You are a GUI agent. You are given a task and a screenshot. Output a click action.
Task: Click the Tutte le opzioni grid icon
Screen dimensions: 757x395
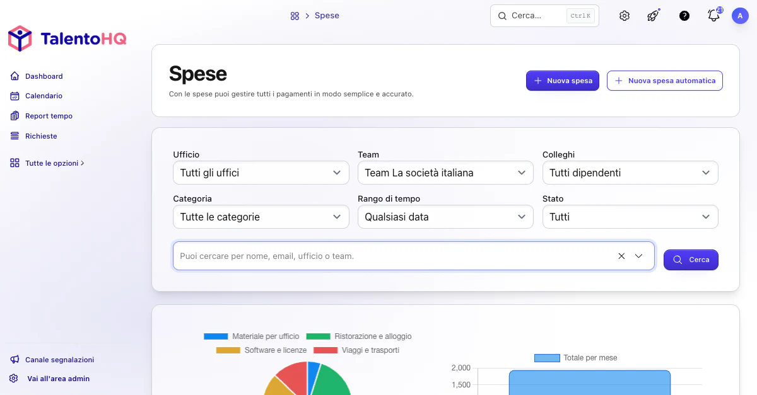tap(15, 163)
